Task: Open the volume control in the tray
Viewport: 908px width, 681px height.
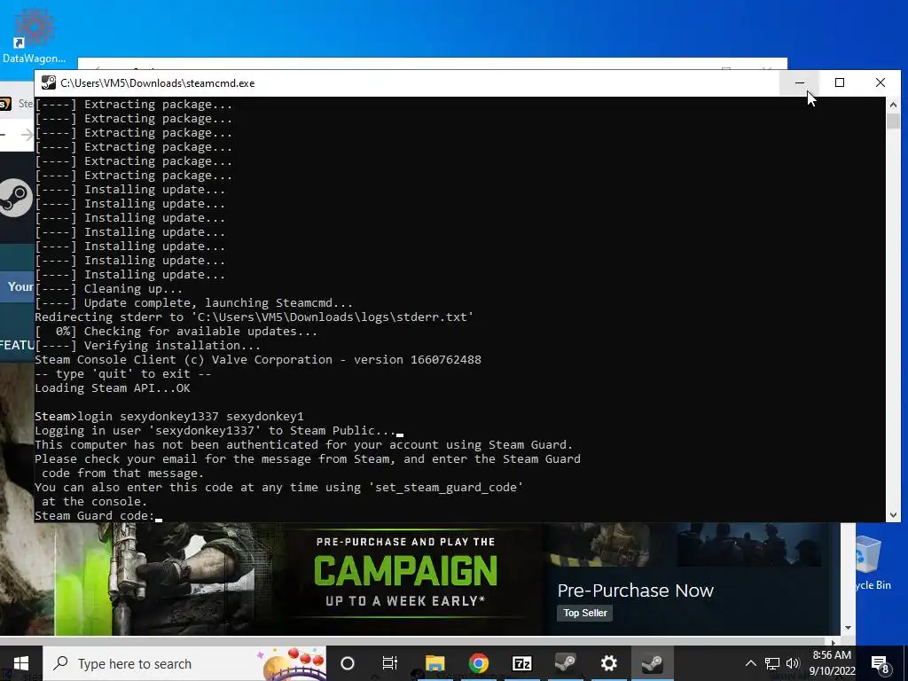Action: [793, 663]
